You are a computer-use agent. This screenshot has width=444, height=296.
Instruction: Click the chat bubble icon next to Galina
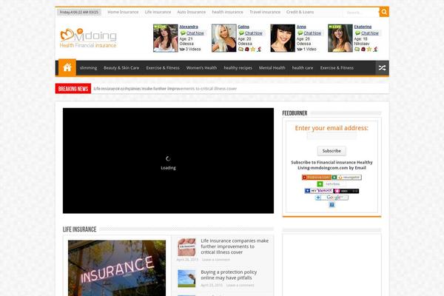tap(241, 33)
